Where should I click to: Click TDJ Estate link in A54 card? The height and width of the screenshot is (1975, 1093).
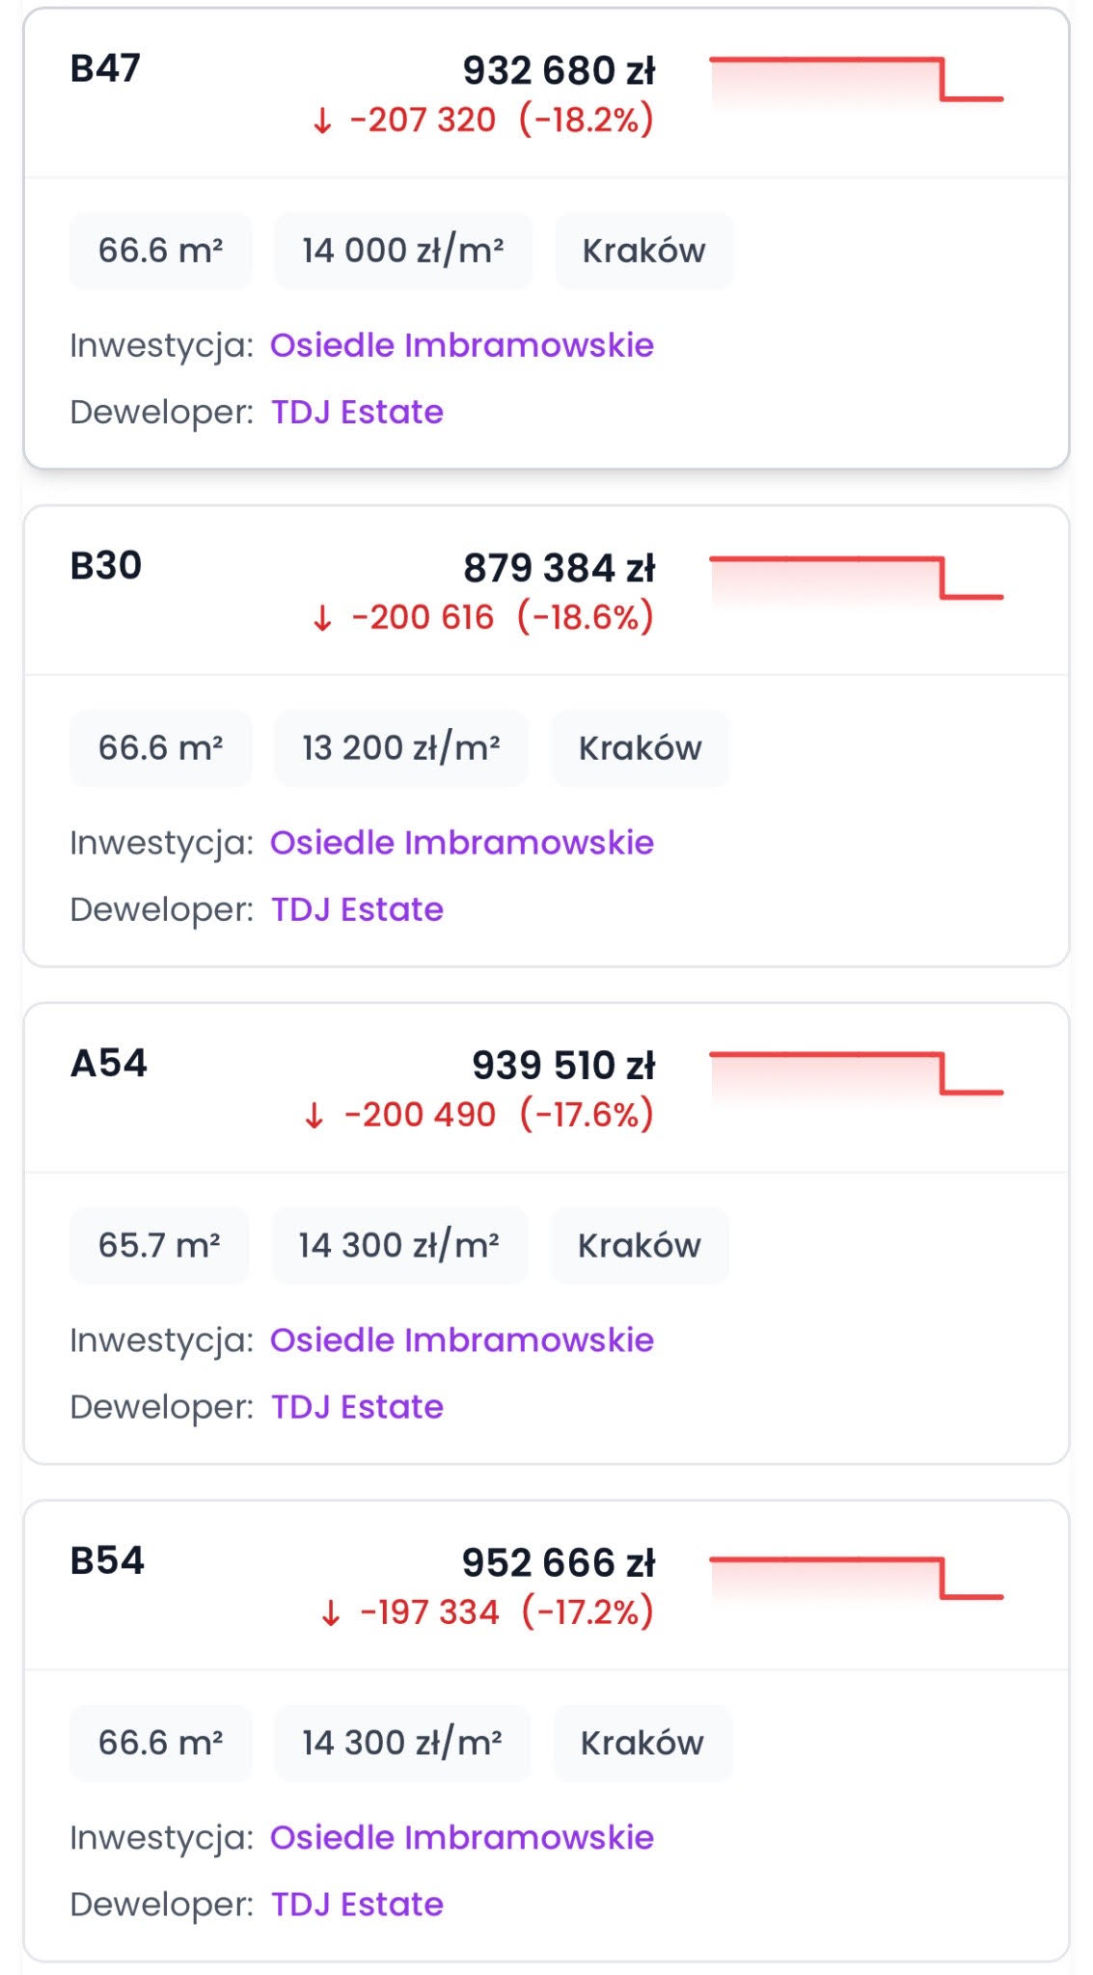(x=357, y=1407)
